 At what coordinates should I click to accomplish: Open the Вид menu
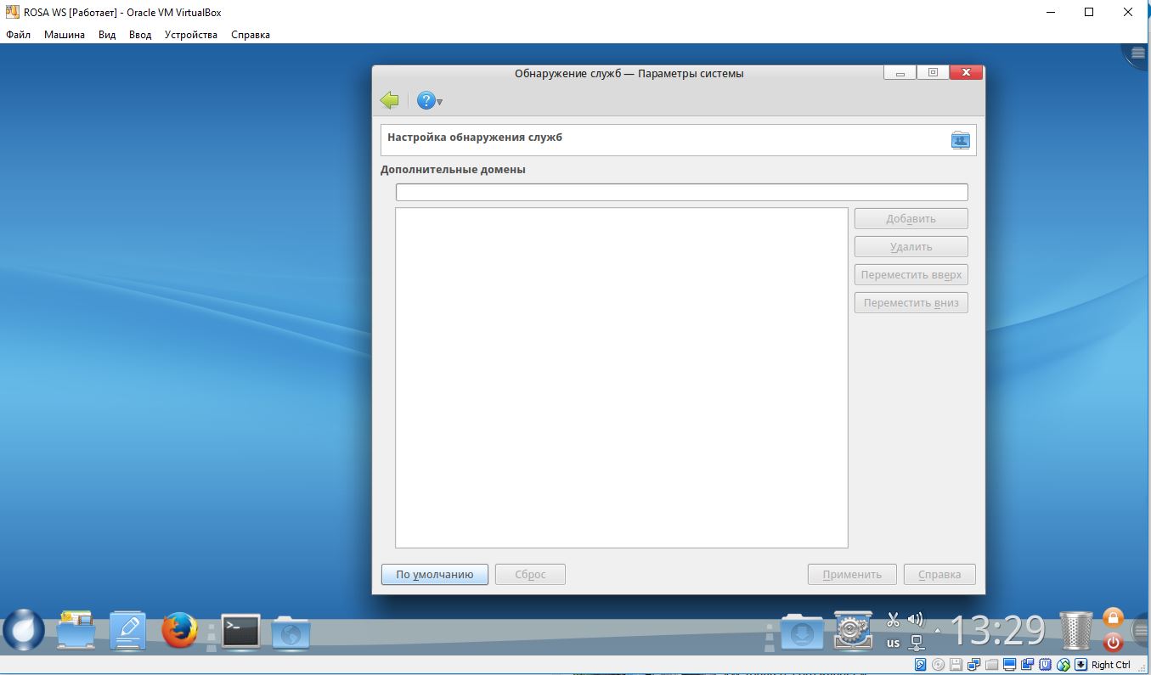pyautogui.click(x=107, y=35)
